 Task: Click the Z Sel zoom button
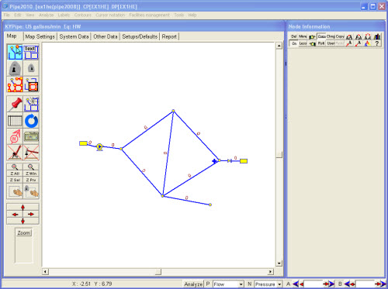point(15,180)
